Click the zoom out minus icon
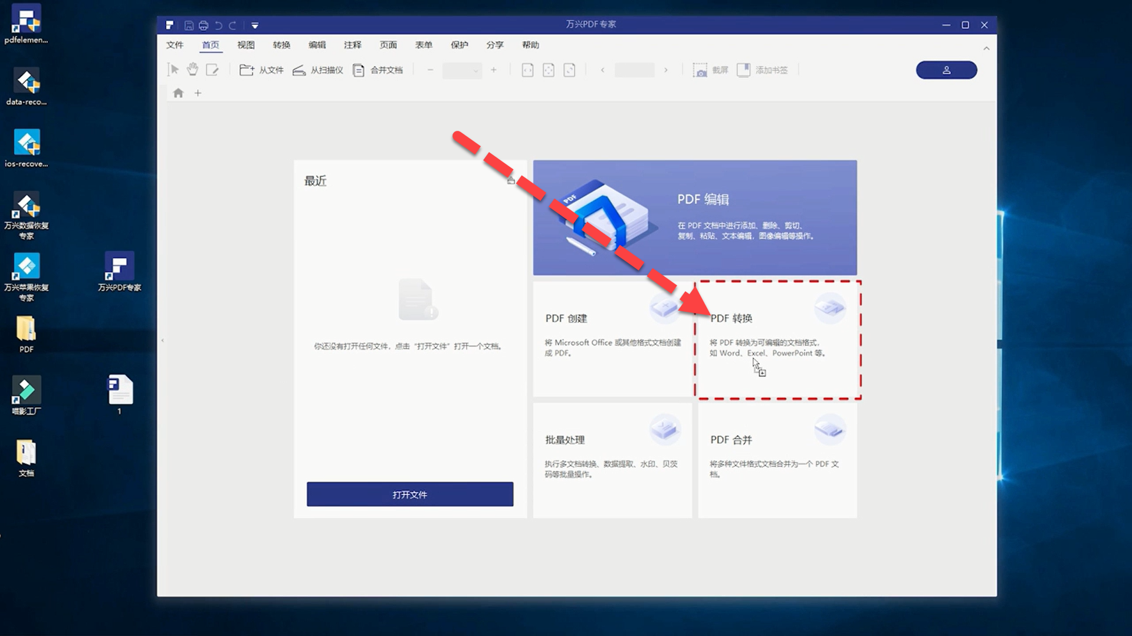 tap(430, 70)
